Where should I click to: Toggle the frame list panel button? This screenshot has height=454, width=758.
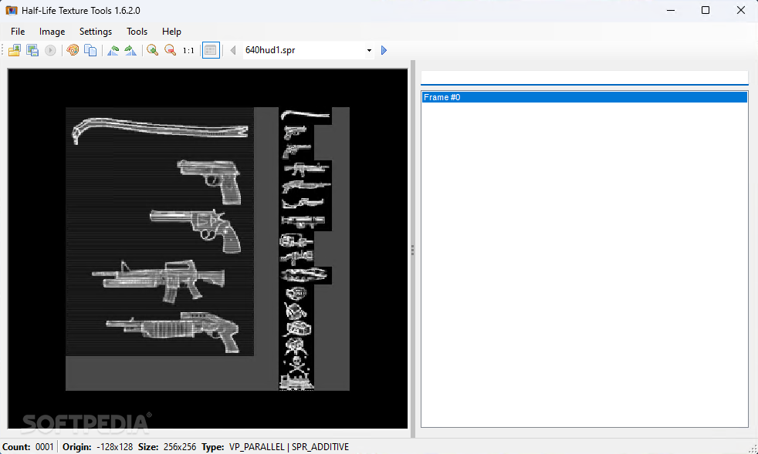pyautogui.click(x=211, y=50)
